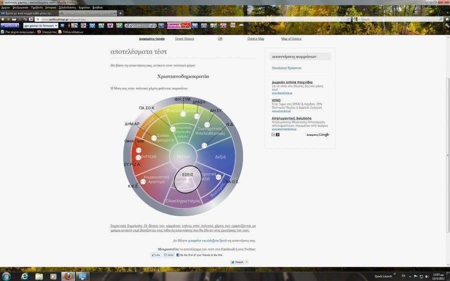The image size is (450, 281).
Task: Open the Προβολή menu
Action: (x=36, y=7)
